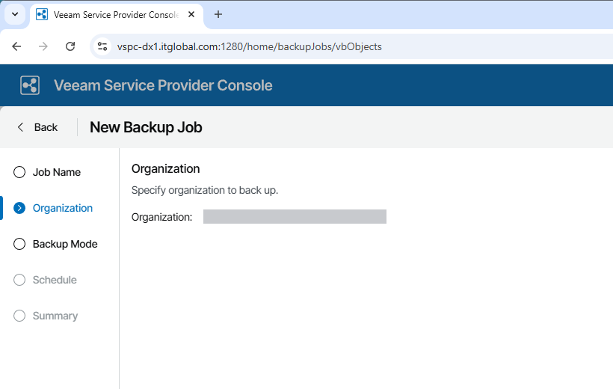Image resolution: width=613 pixels, height=389 pixels.
Task: Click the 'Organization:' field label
Action: pos(162,217)
